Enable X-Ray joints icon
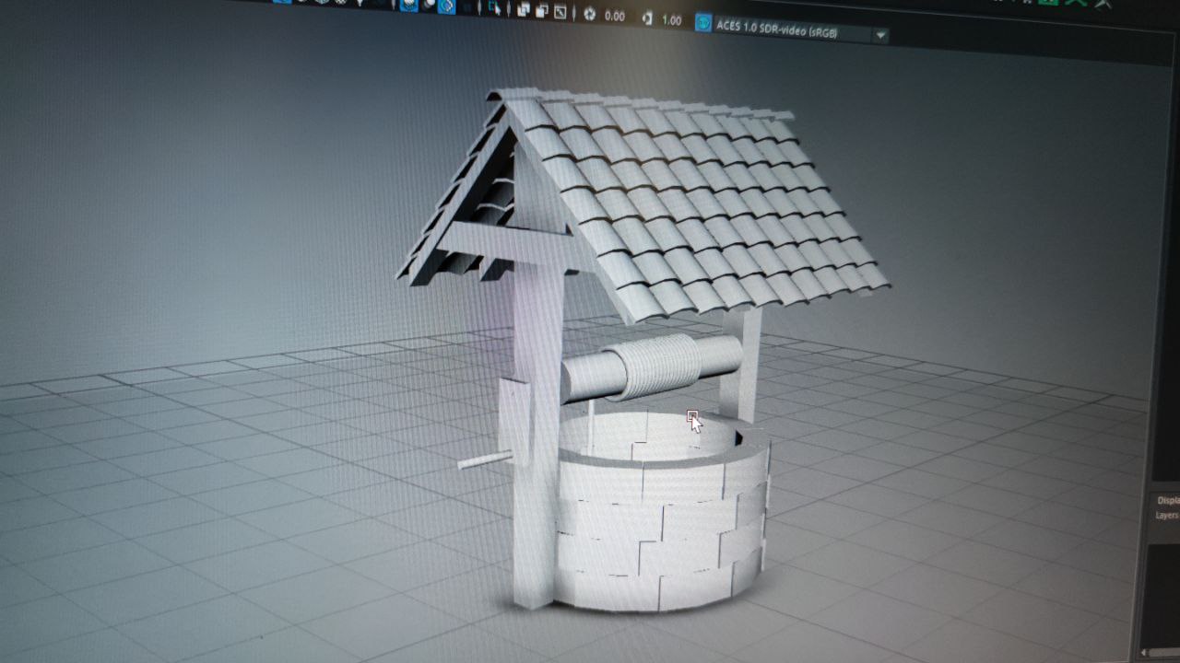The height and width of the screenshot is (663, 1180). (560, 12)
